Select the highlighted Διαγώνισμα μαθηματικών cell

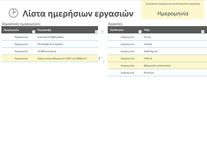[x=67, y=58]
